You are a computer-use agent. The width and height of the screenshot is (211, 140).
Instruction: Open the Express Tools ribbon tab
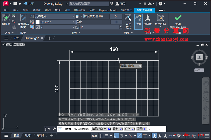point(108,10)
